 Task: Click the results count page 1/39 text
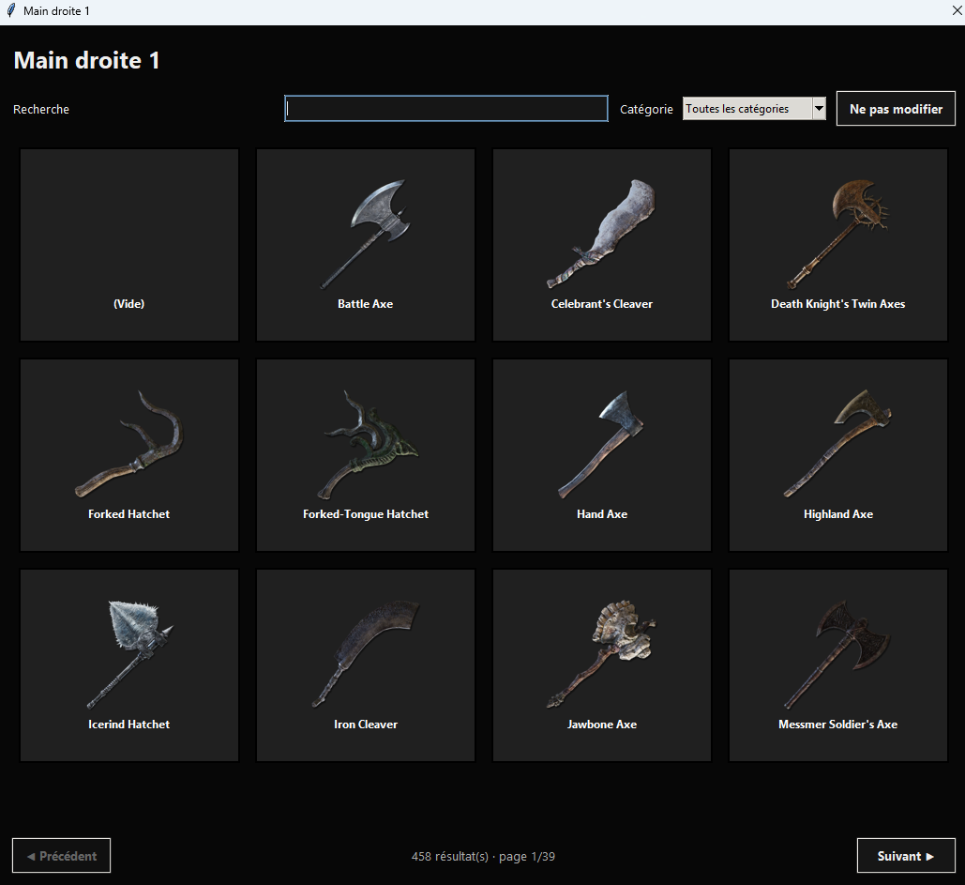pos(483,856)
